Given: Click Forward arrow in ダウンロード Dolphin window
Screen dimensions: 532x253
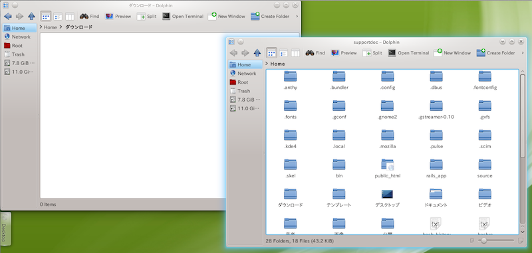Looking at the screenshot, I should click(19, 16).
